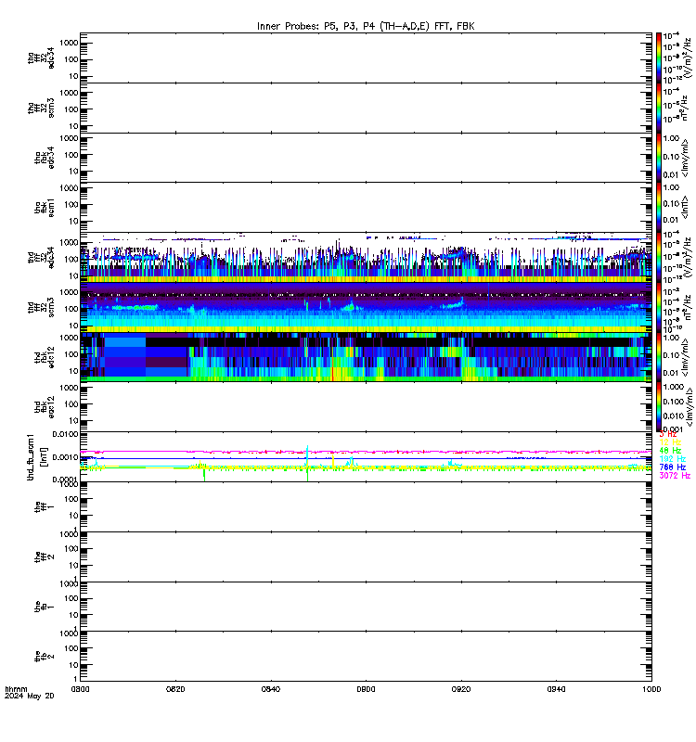Click the thd fbk eac12 axis label
Viewport: 696px width, 742px height.
(x=45, y=407)
